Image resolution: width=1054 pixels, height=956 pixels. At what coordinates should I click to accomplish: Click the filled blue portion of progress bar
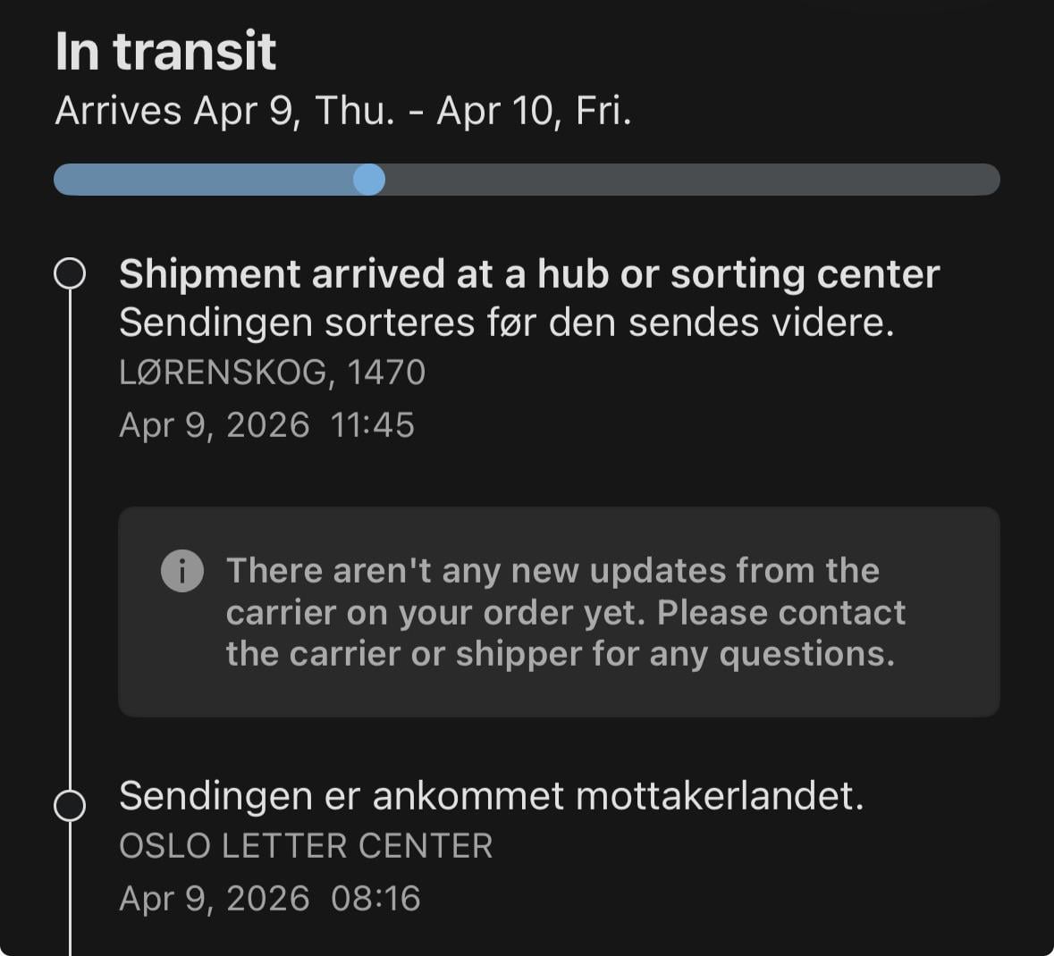pyautogui.click(x=206, y=180)
